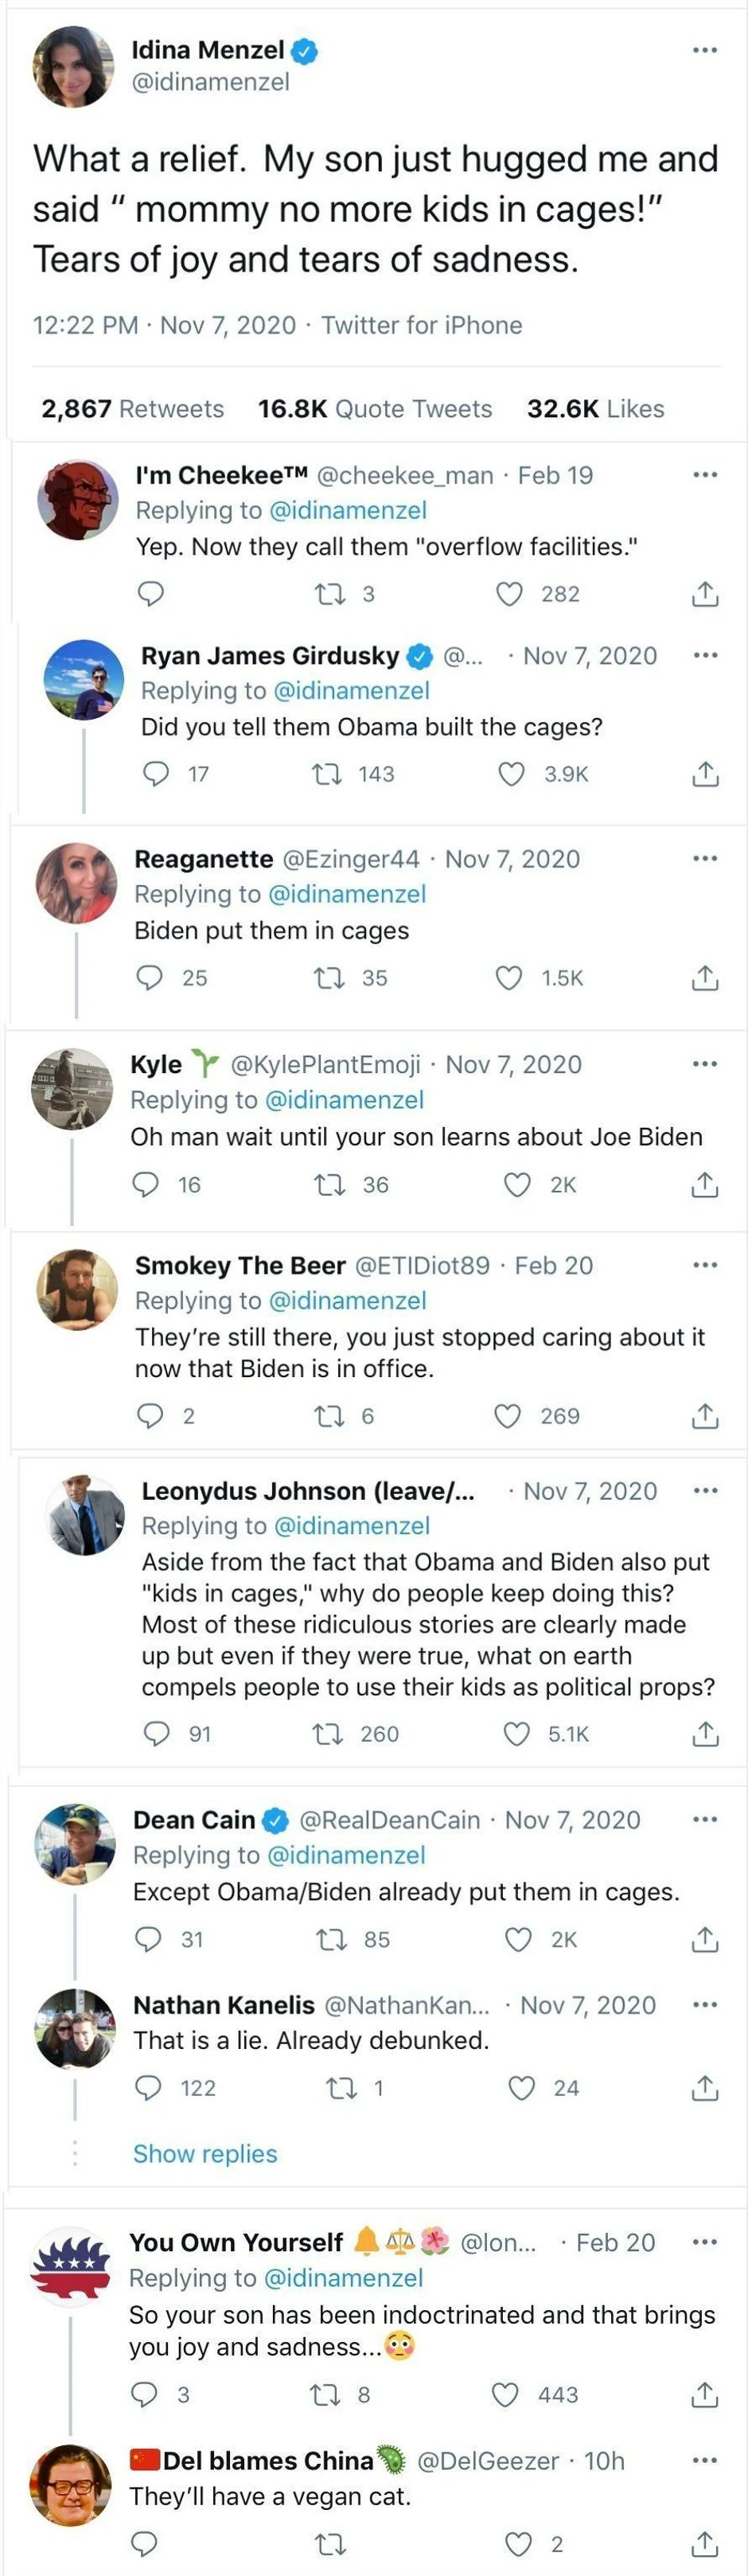Share Smokey The Beer's tweet
This screenshot has height=2576, width=748.
[705, 1416]
